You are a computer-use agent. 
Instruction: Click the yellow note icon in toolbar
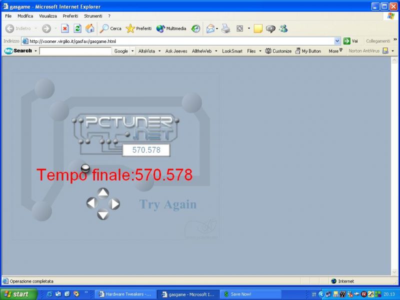point(258,28)
